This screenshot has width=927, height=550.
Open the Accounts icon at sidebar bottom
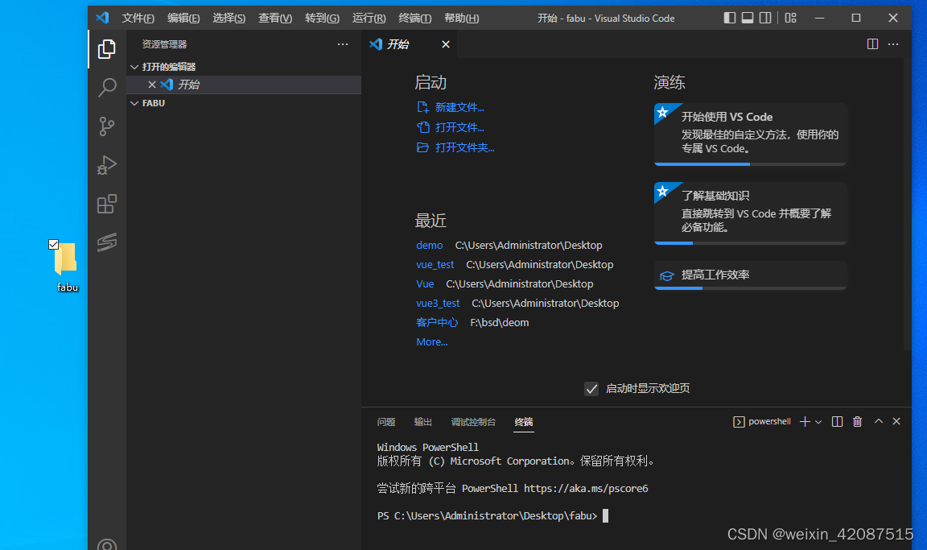point(106,544)
